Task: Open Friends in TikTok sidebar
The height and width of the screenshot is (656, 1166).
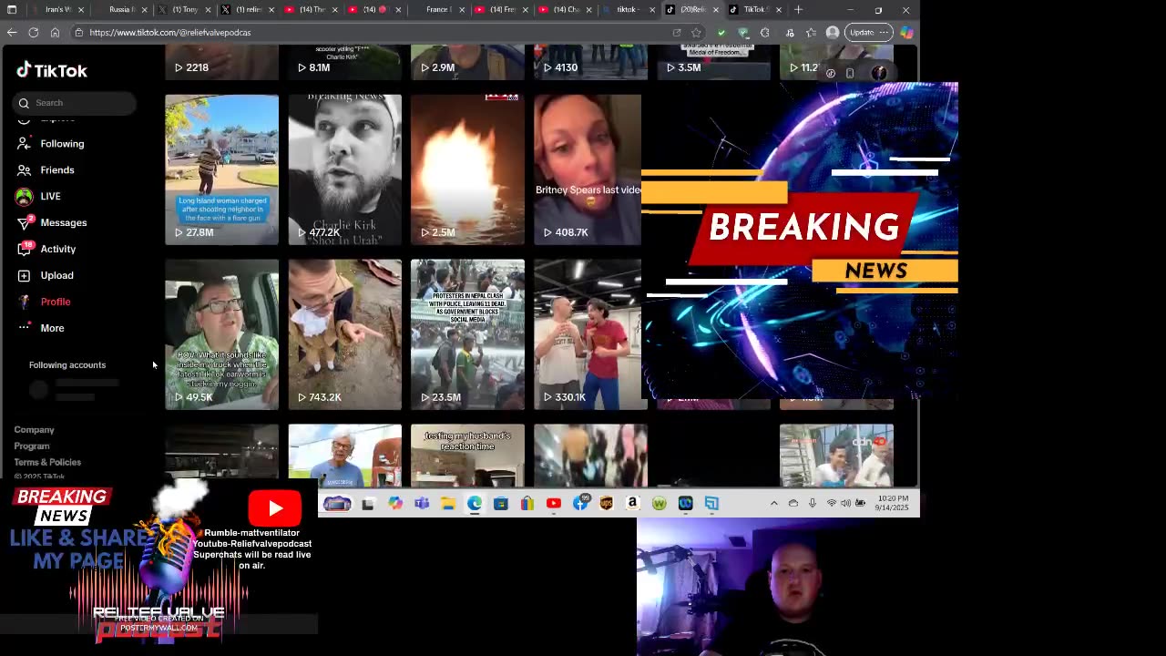Action: click(x=57, y=170)
